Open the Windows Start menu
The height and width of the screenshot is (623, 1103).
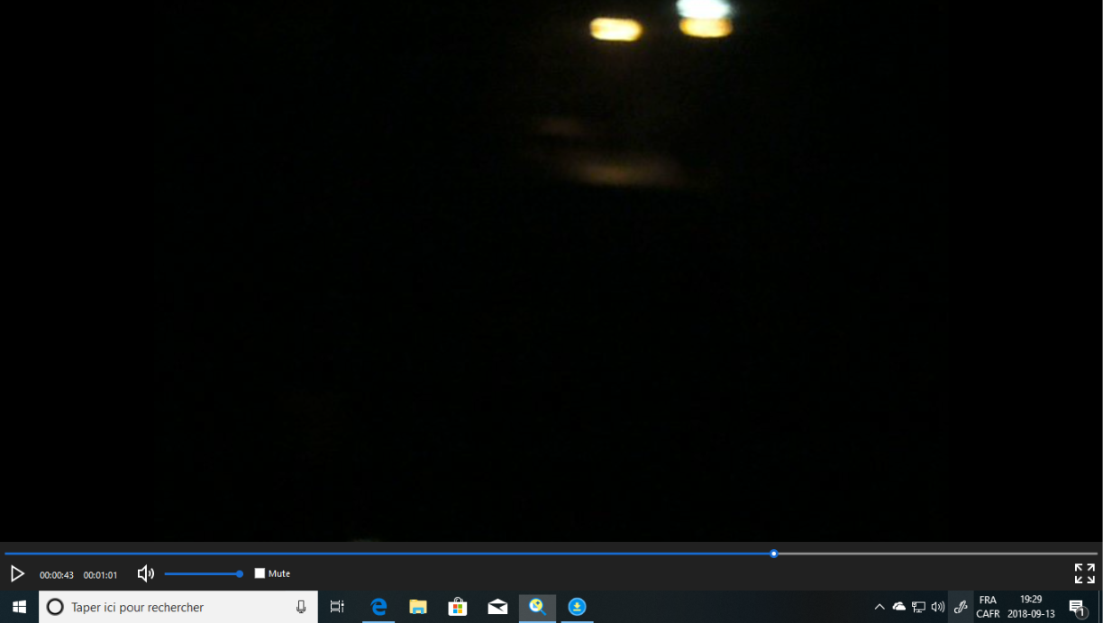point(19,607)
